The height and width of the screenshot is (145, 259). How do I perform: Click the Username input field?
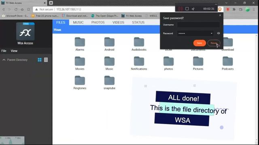click(198, 25)
